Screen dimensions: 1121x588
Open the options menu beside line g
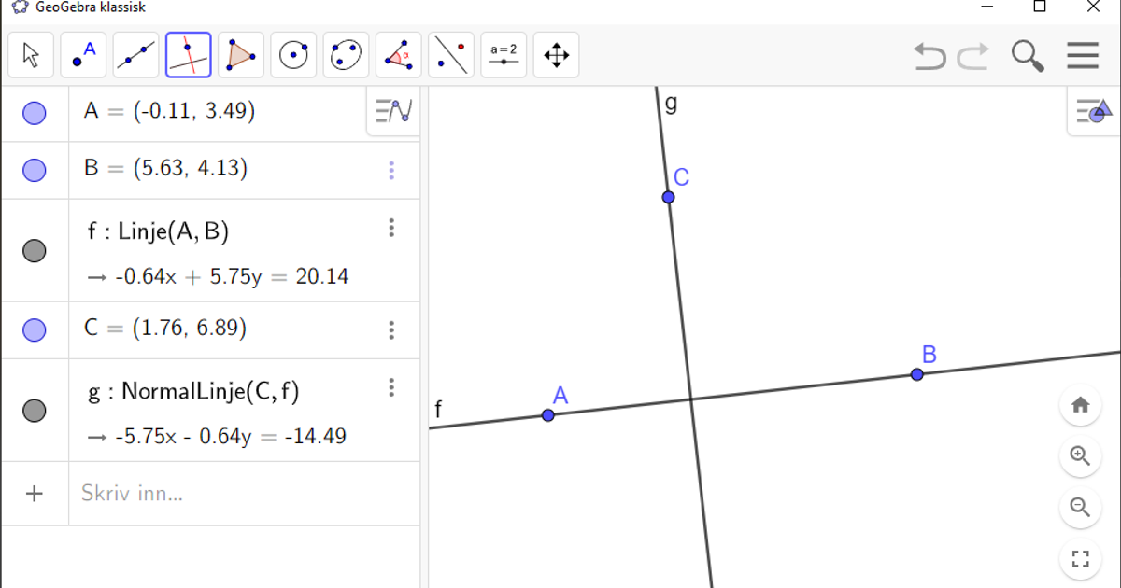tap(391, 386)
